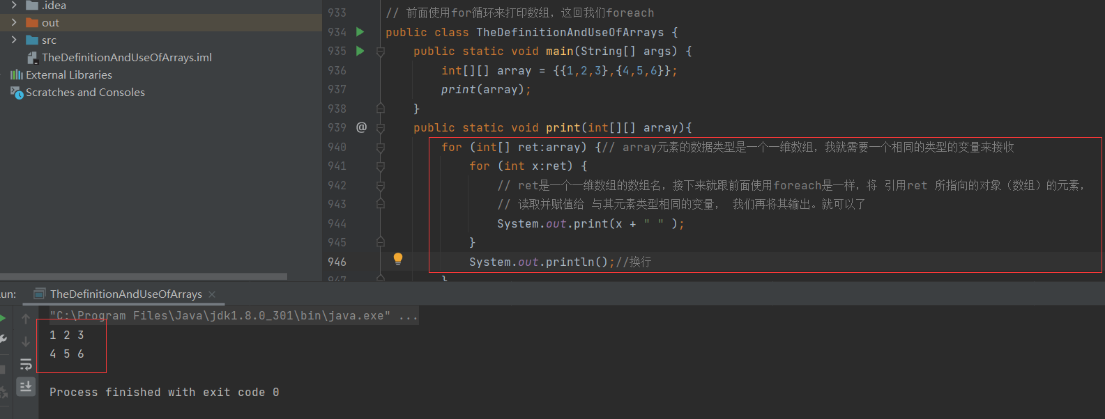Viewport: 1105px width, 419px height.
Task: Click the '1 2 3' console output line
Action: [x=67, y=335]
